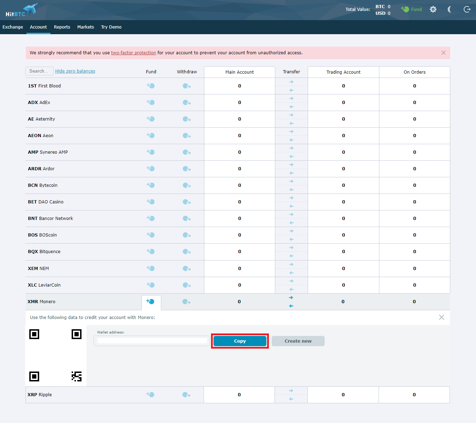Click withdraw icon for XRP Ripple
Viewport: 476px width, 423px height.
(x=186, y=395)
